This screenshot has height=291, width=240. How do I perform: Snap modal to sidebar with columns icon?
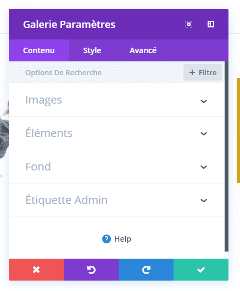211,24
